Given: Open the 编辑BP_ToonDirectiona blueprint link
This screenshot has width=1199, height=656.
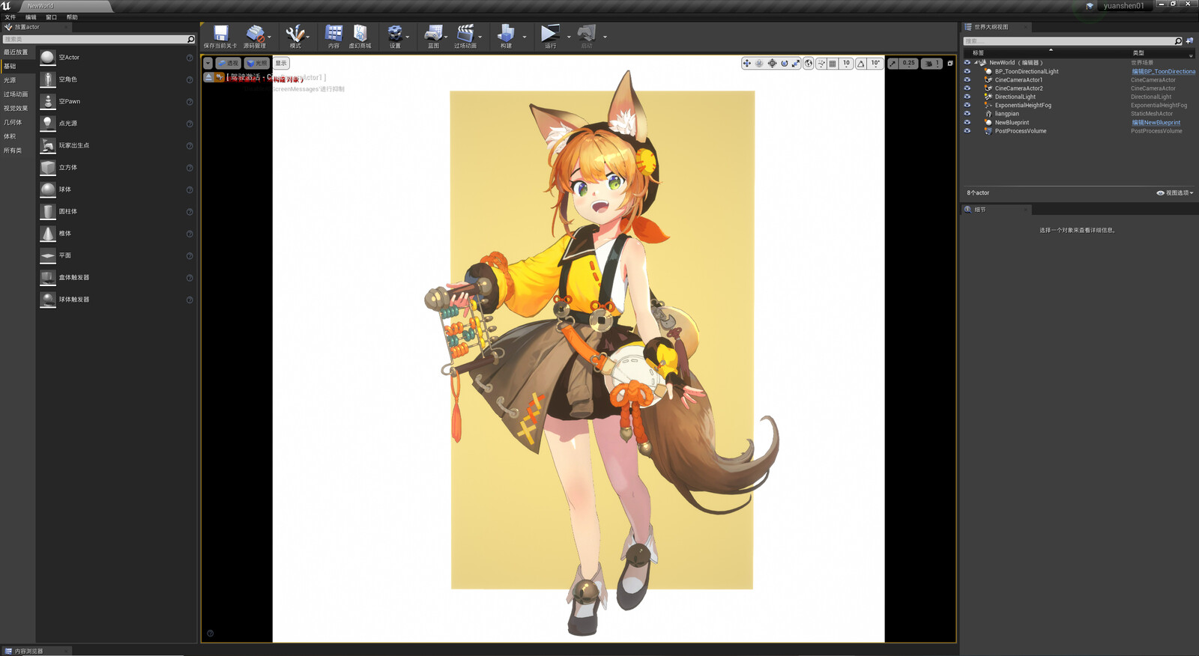Looking at the screenshot, I should pyautogui.click(x=1164, y=72).
